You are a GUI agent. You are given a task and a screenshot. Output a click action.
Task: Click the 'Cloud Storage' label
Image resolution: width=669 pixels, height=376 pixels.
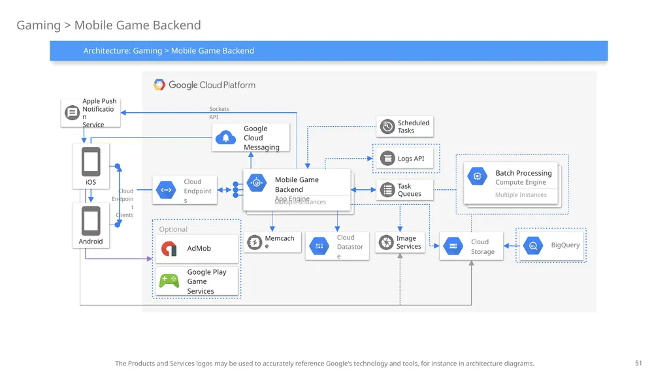point(483,246)
